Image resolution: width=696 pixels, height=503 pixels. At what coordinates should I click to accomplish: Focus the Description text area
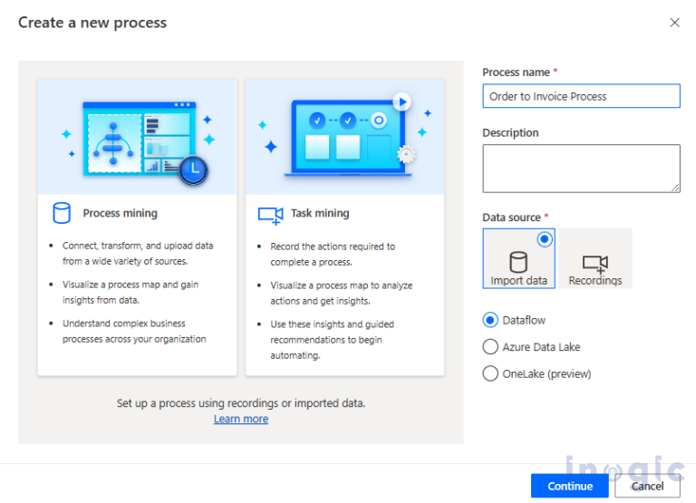[581, 168]
